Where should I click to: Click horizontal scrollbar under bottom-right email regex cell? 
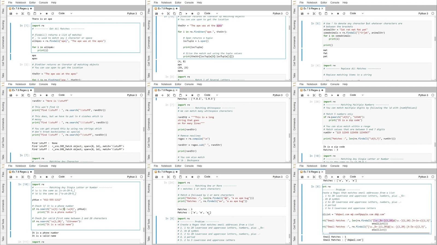tap(377, 233)
